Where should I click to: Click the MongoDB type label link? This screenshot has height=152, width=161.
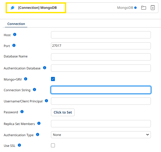coord(125,8)
